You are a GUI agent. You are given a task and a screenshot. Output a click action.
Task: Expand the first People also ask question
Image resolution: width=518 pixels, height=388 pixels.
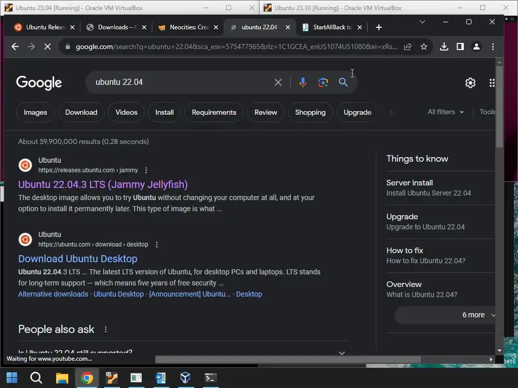[x=183, y=352]
